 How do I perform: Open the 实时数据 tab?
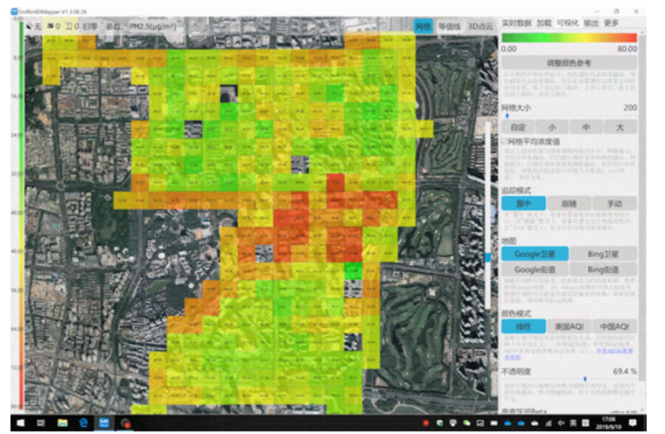coord(516,23)
